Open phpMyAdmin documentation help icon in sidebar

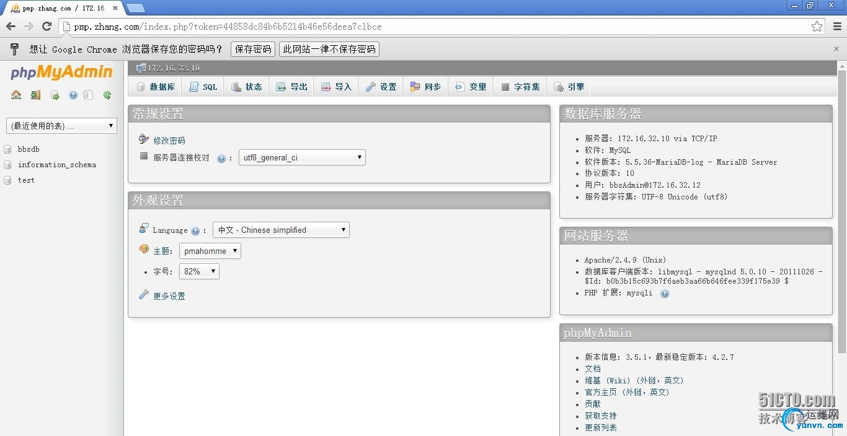tap(73, 95)
